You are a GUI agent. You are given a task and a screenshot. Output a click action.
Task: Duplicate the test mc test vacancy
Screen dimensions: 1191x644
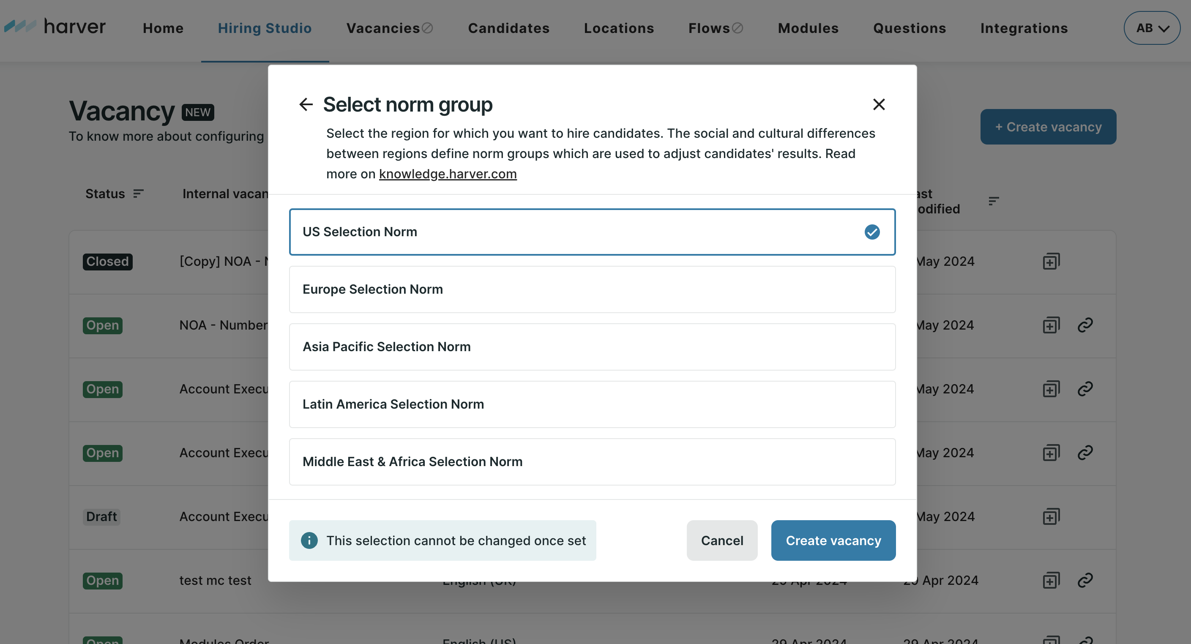[x=1051, y=581]
